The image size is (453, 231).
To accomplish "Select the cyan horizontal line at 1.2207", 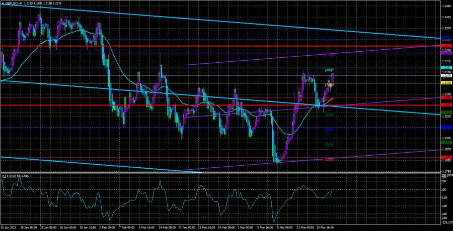I will [220, 68].
